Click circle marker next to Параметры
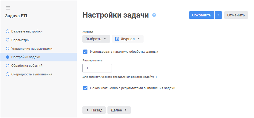 (x=7, y=40)
